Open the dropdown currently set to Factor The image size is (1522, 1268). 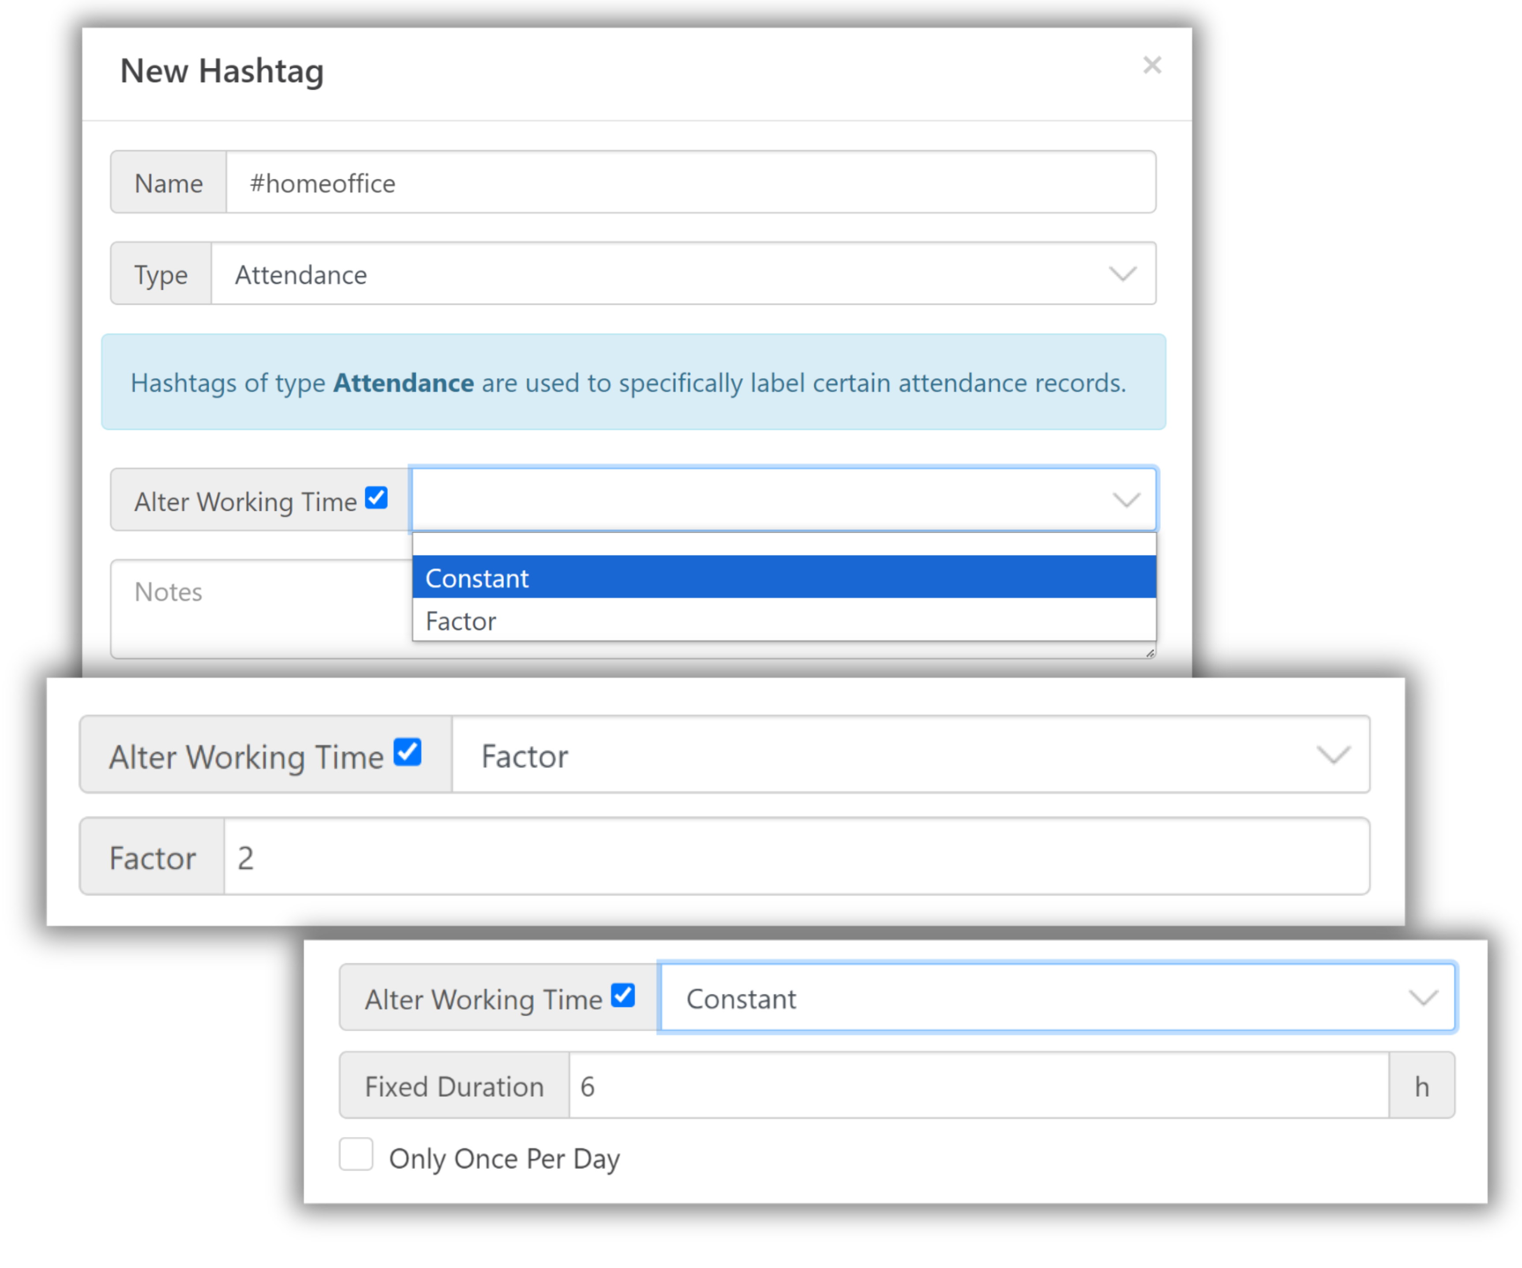pyautogui.click(x=870, y=755)
